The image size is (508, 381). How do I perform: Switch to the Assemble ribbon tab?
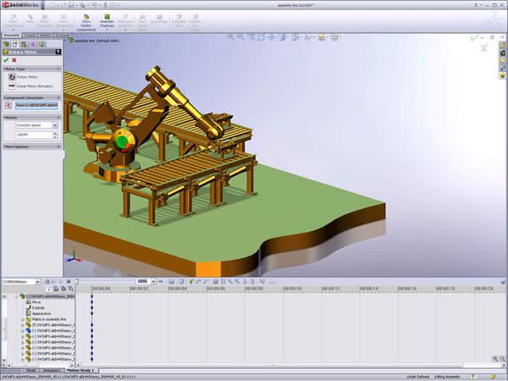(12, 36)
